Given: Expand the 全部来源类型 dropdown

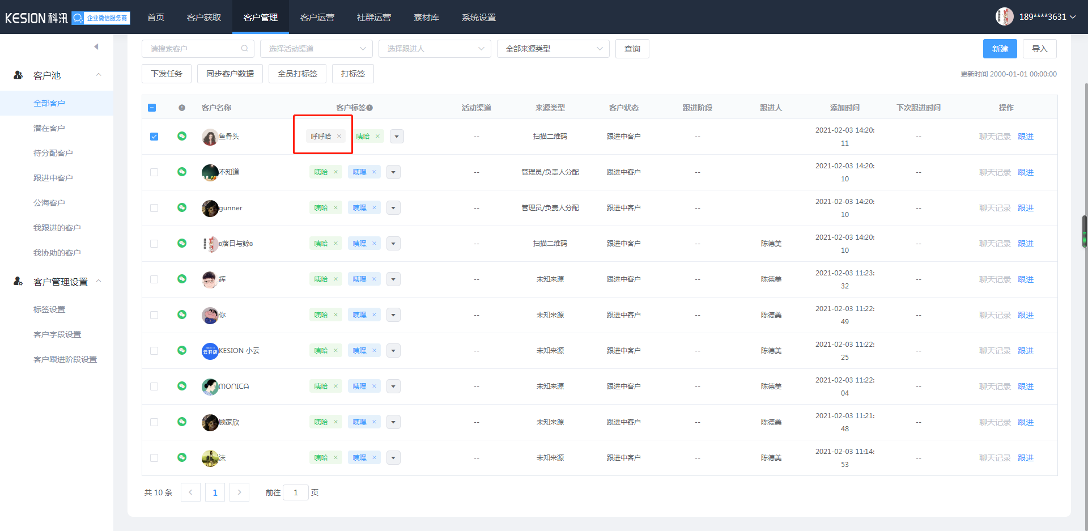Looking at the screenshot, I should pyautogui.click(x=553, y=49).
